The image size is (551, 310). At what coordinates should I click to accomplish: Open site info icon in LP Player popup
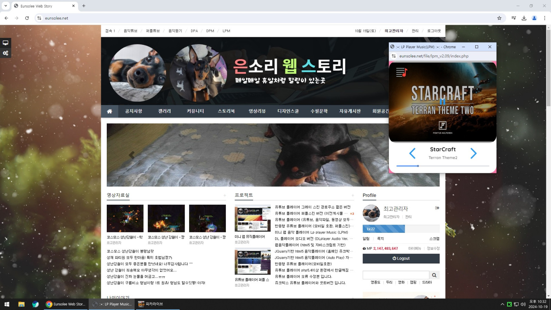(394, 56)
